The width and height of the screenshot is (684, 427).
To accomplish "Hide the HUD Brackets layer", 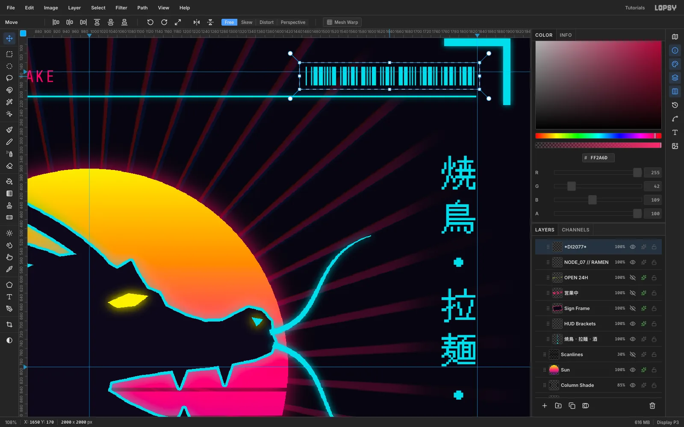I will click(x=633, y=324).
